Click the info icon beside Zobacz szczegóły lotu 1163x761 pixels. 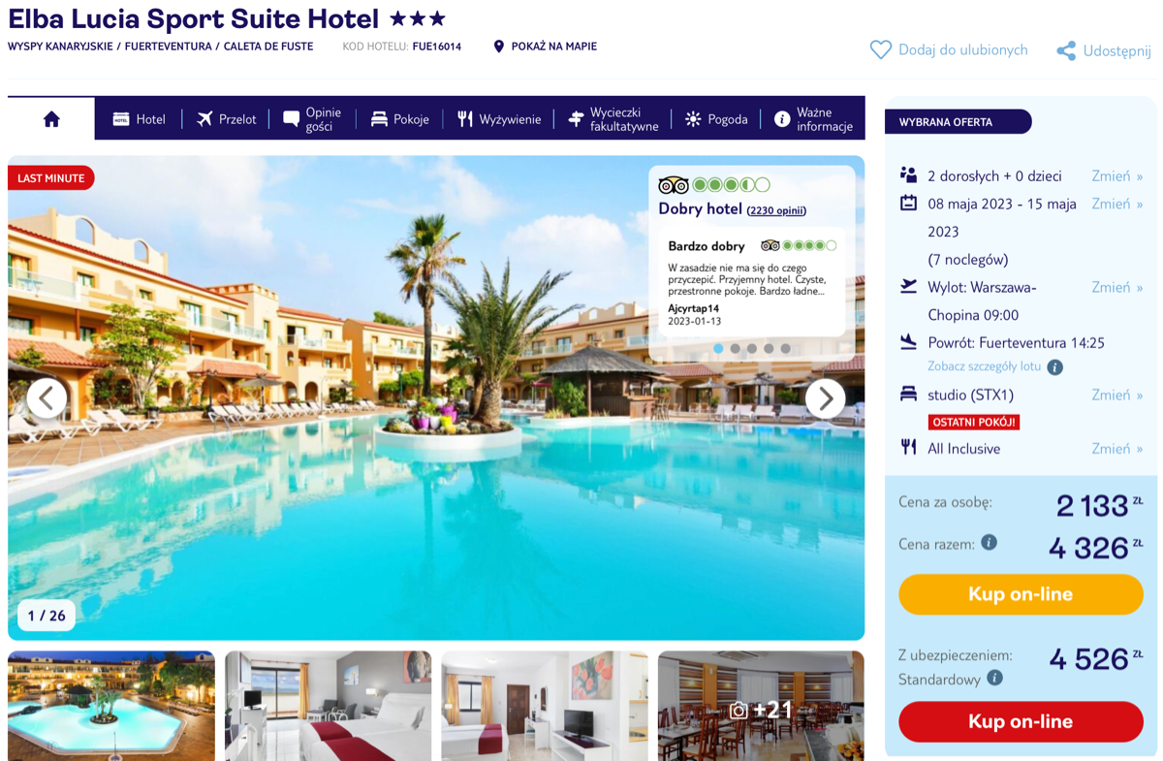click(1054, 366)
